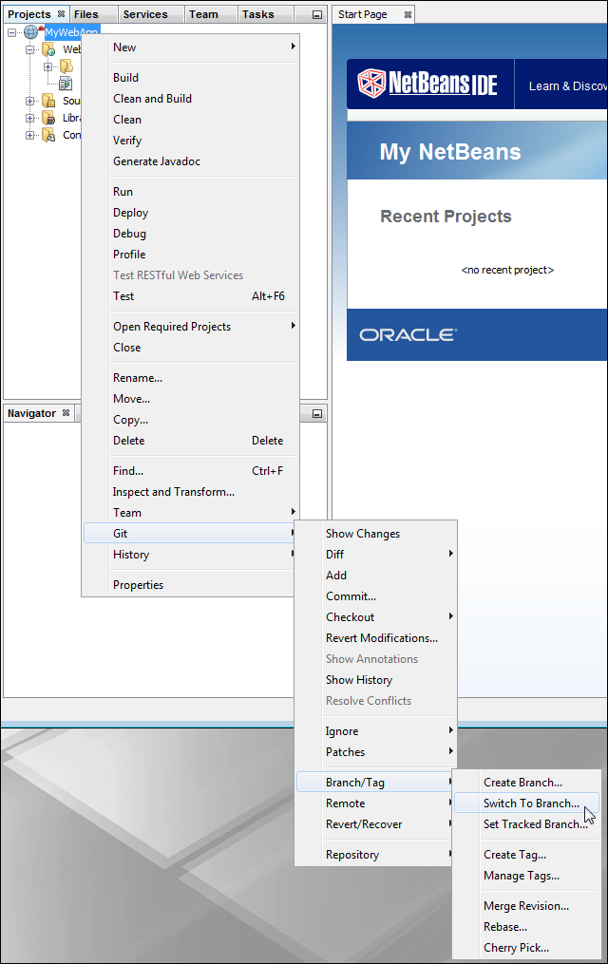Select Manage Tags...

click(527, 876)
